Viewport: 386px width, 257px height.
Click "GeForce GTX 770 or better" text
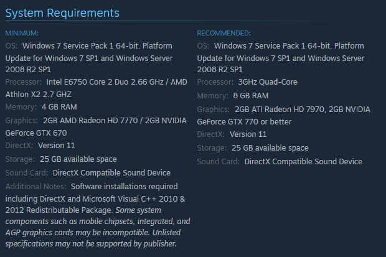click(x=244, y=121)
